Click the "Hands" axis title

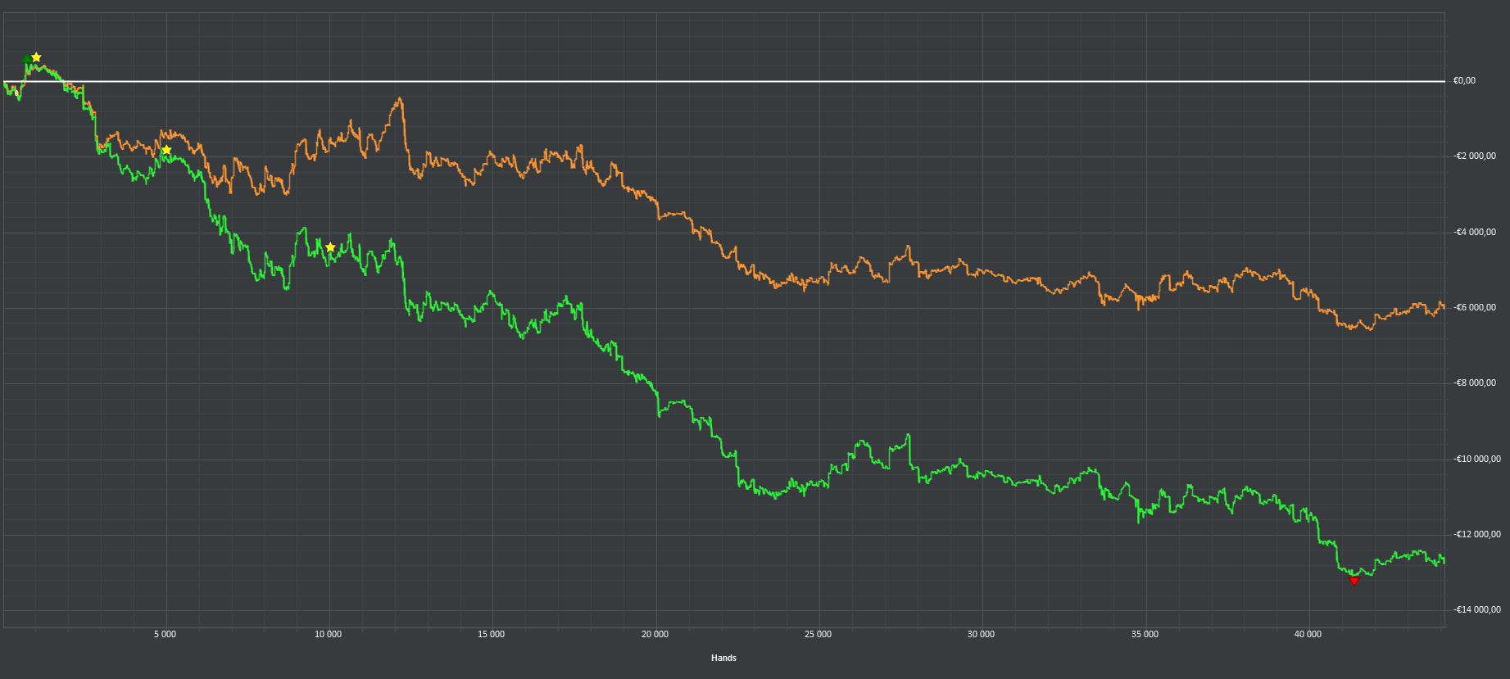pyautogui.click(x=724, y=658)
